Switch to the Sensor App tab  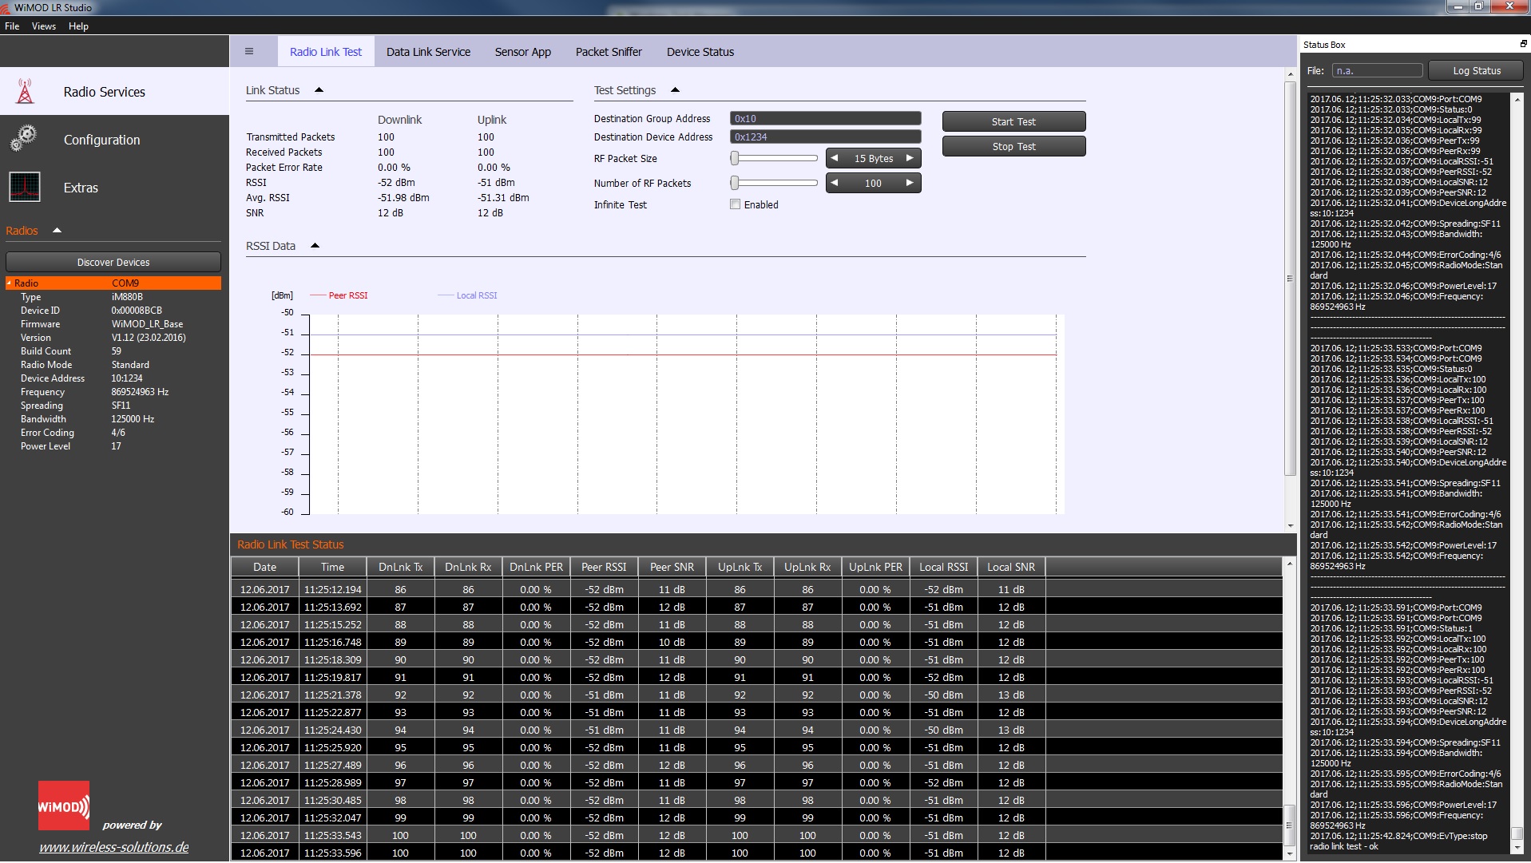523,52
